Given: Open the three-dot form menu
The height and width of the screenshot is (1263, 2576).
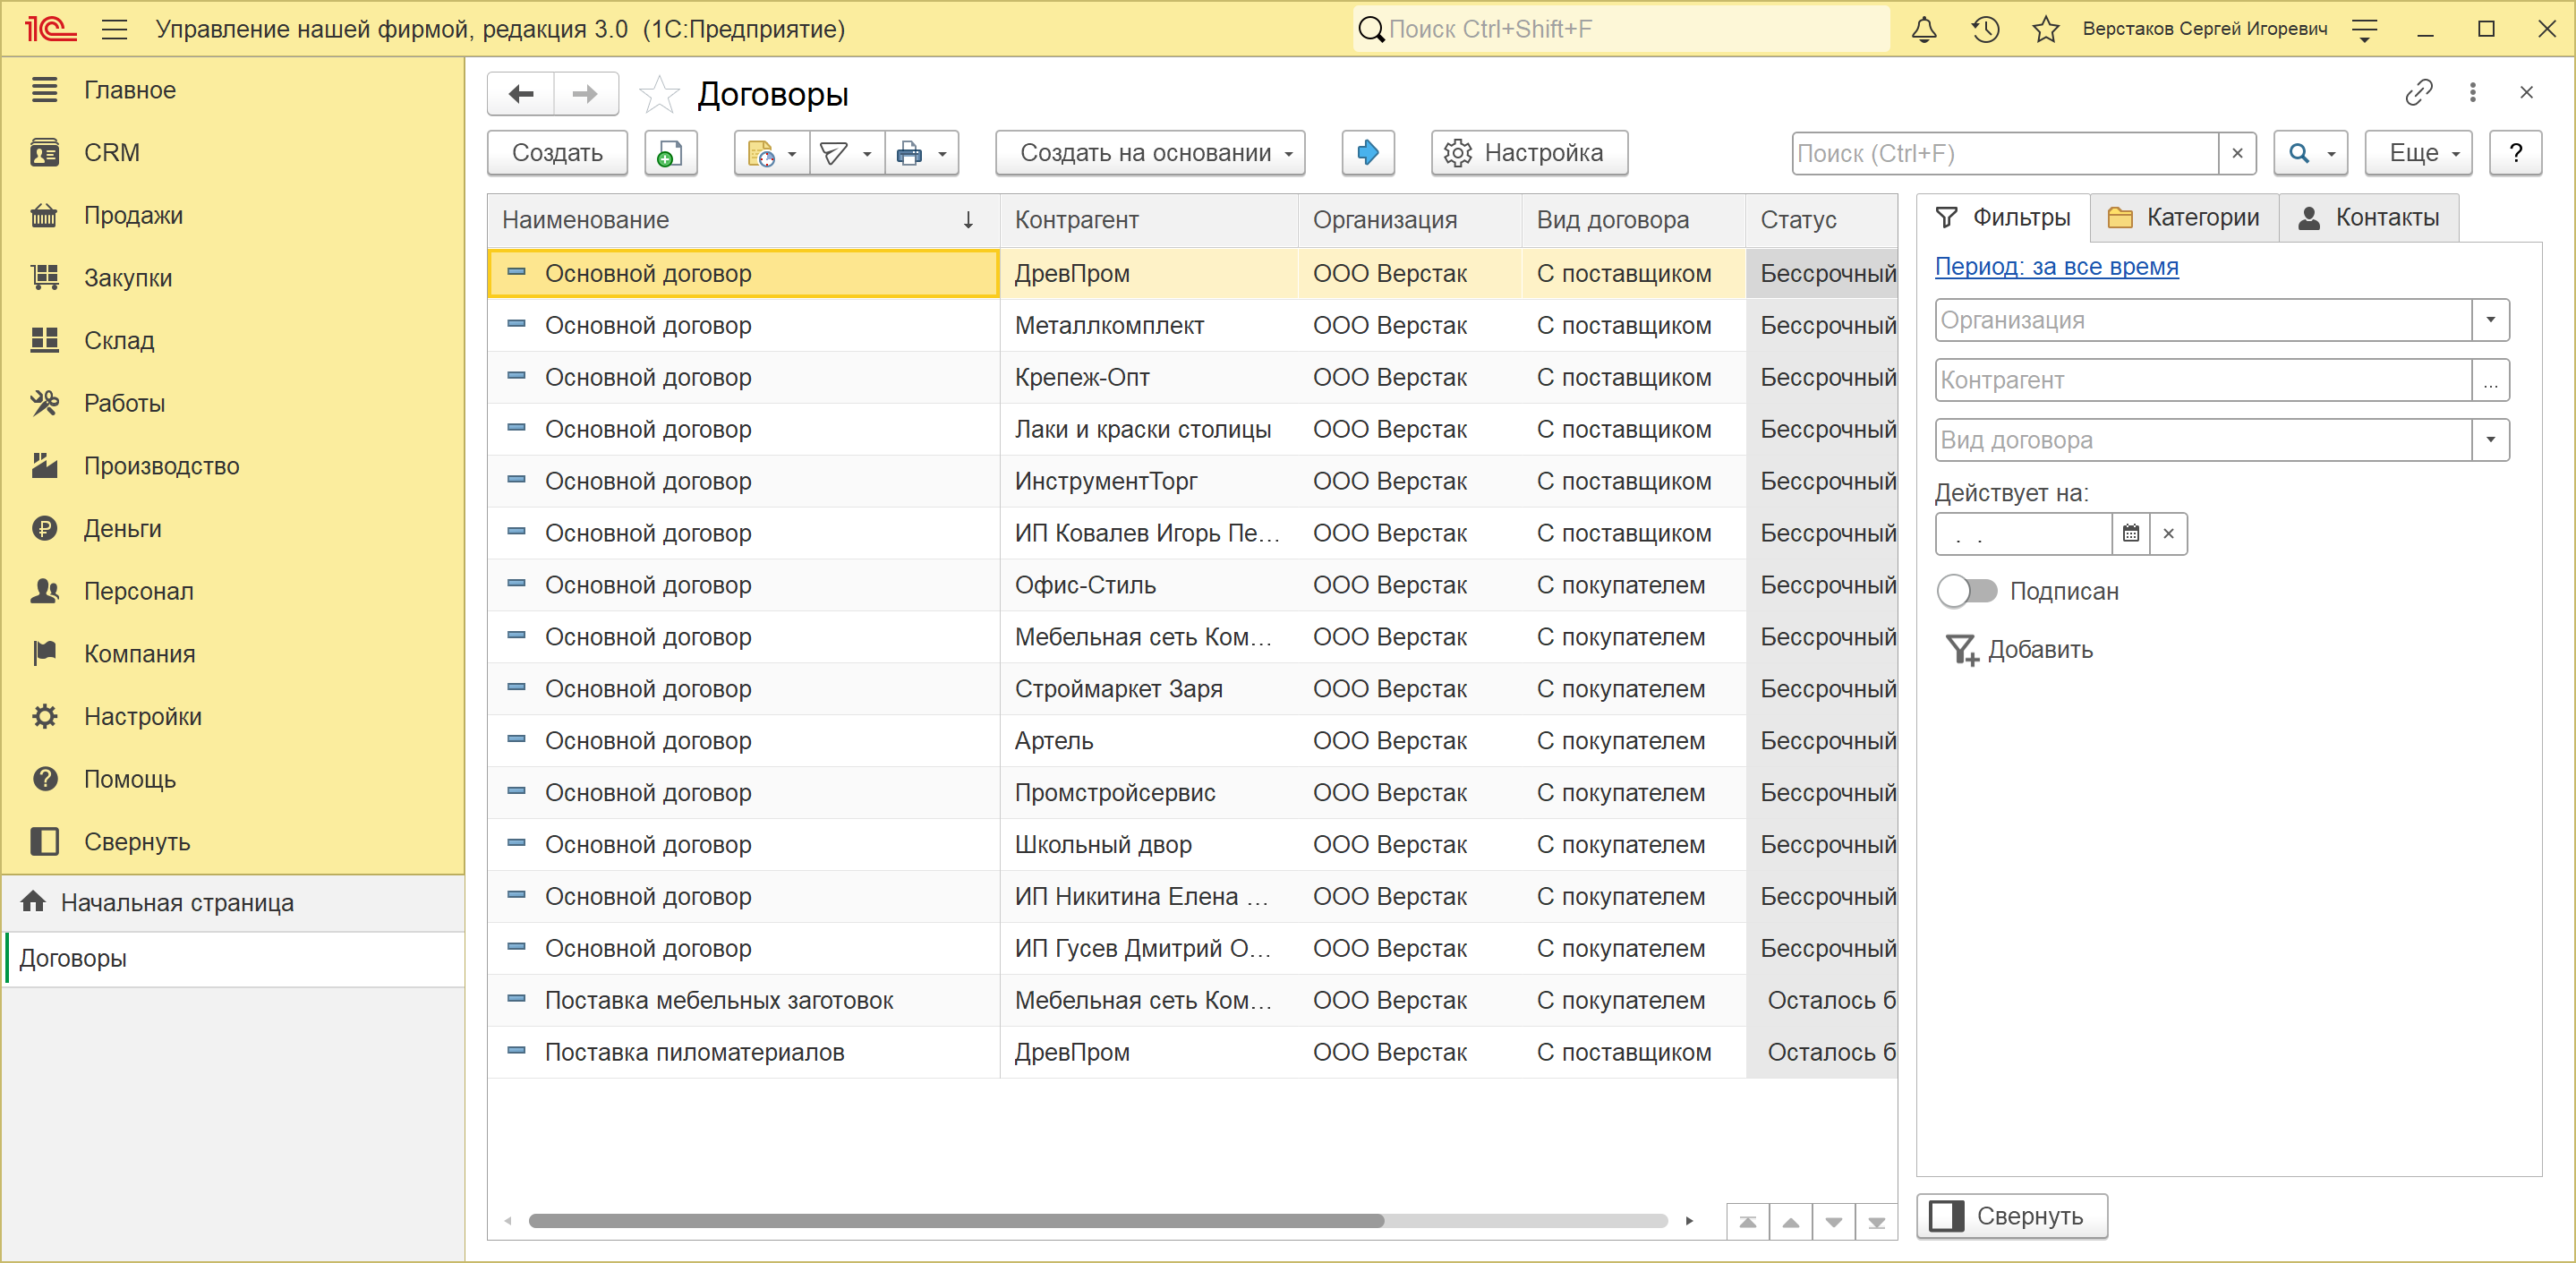Looking at the screenshot, I should coord(2473,93).
